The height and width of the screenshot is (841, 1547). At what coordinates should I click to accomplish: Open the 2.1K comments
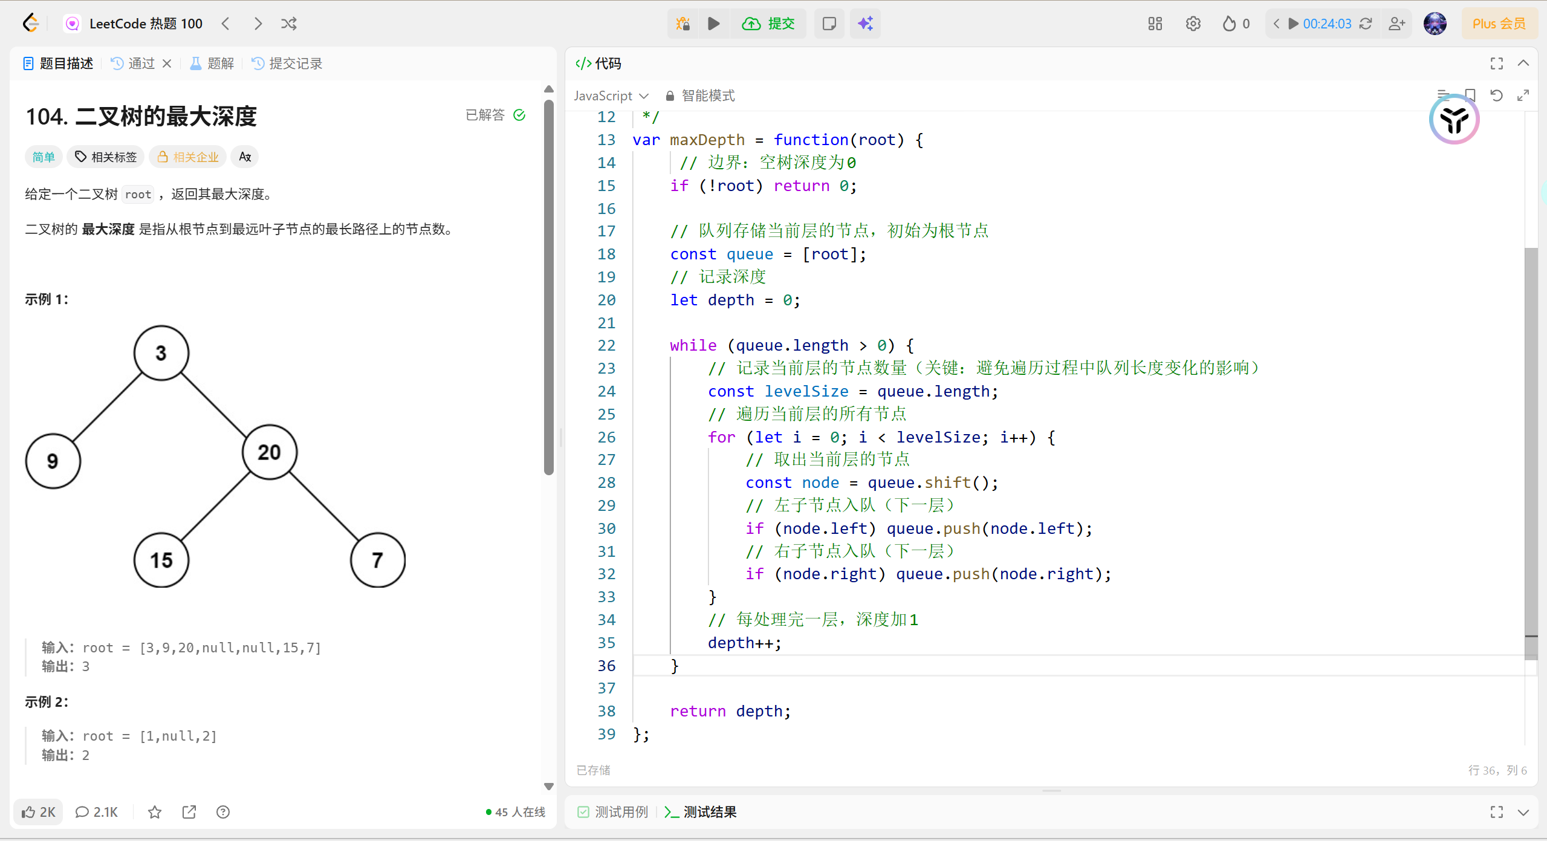(97, 812)
